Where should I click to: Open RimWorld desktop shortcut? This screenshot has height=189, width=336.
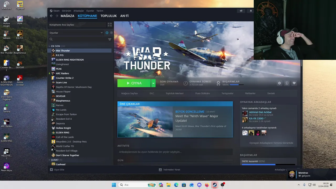click(7, 6)
